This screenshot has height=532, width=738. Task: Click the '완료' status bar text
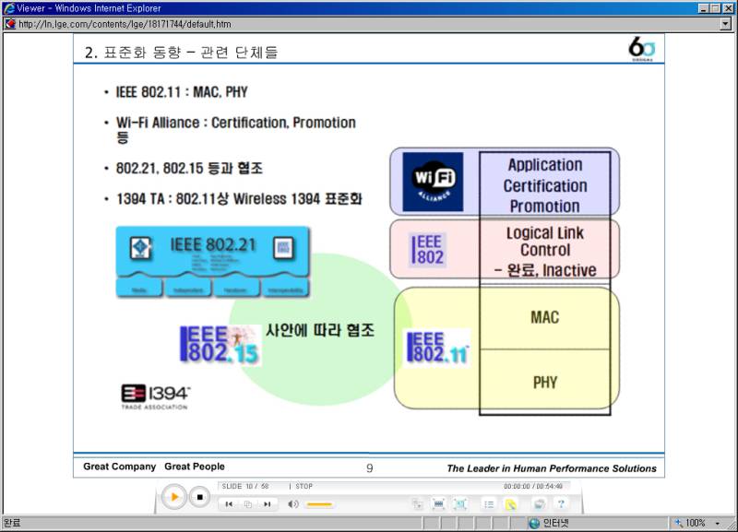[12, 523]
